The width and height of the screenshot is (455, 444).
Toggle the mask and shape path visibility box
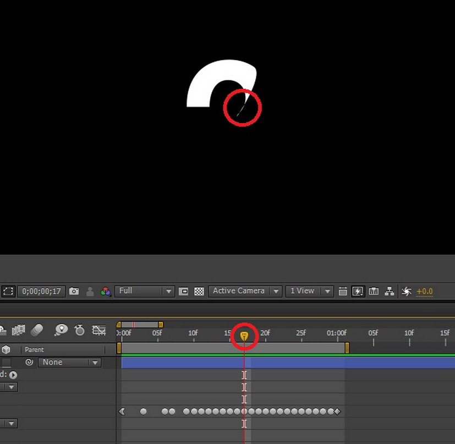[183, 292]
